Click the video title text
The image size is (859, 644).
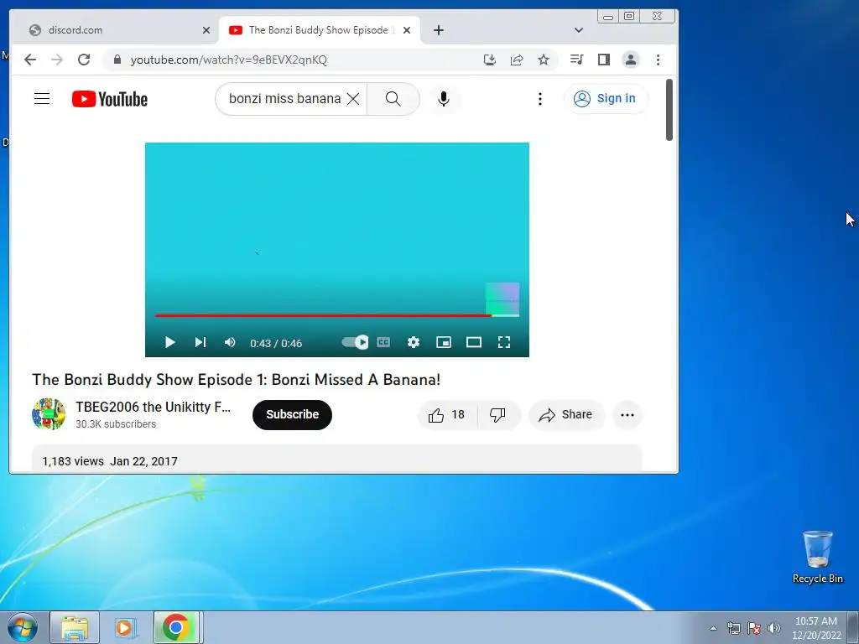coord(236,380)
